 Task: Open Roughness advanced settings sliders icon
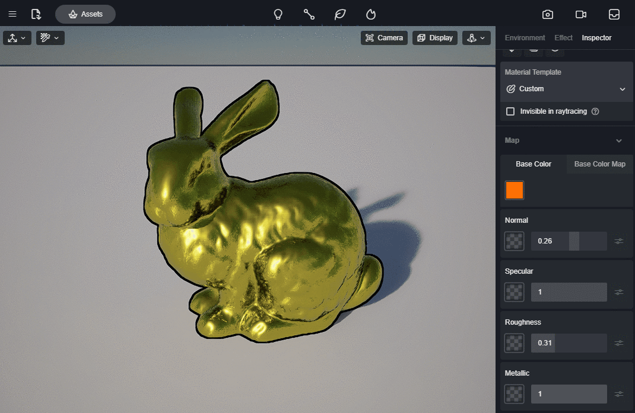(x=619, y=343)
